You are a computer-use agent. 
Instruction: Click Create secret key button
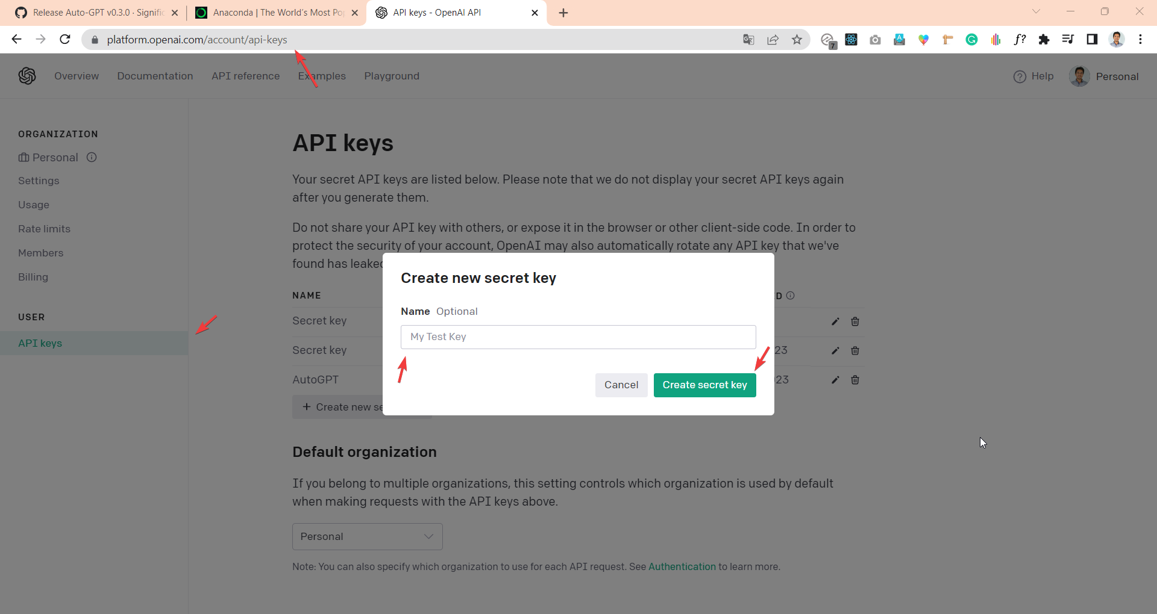tap(704, 385)
